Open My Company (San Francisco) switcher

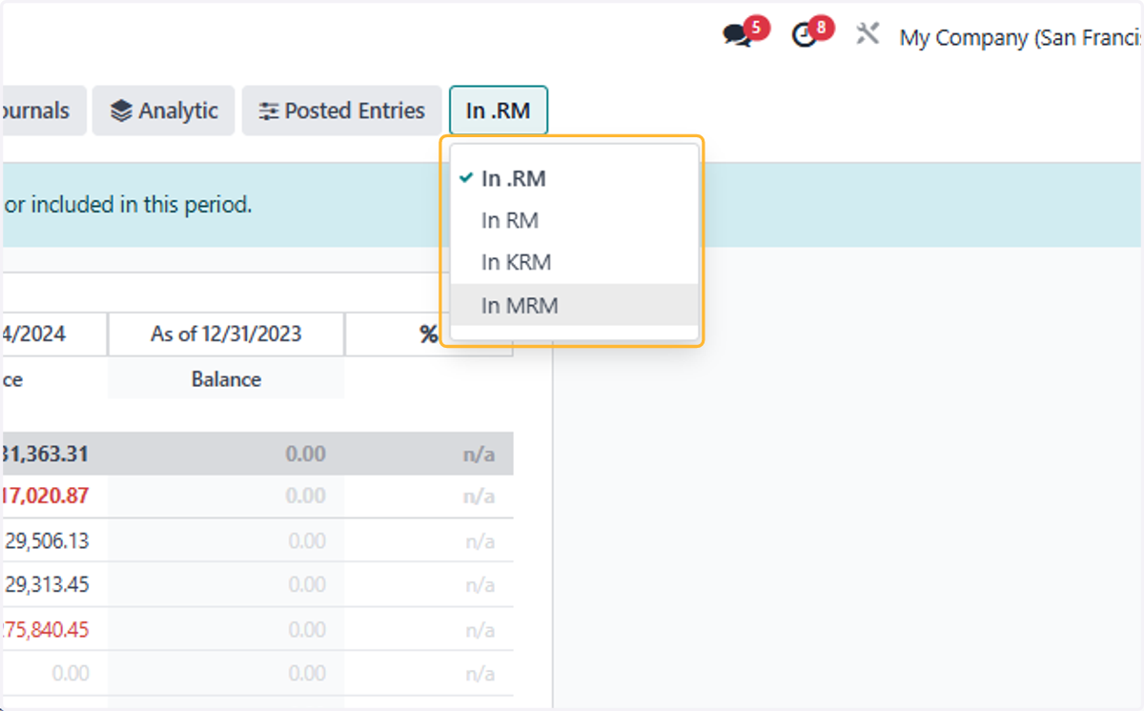click(1021, 38)
